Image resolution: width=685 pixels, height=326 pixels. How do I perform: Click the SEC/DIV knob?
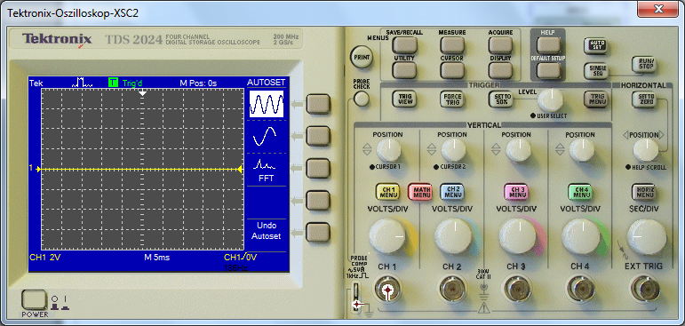pyautogui.click(x=647, y=236)
